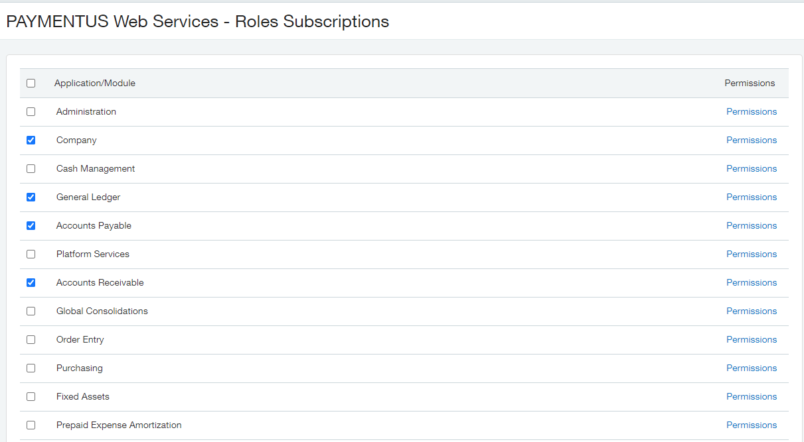Screen dimensions: 804x442
Task: Check the Fixed Assets checkbox
Action: point(31,397)
